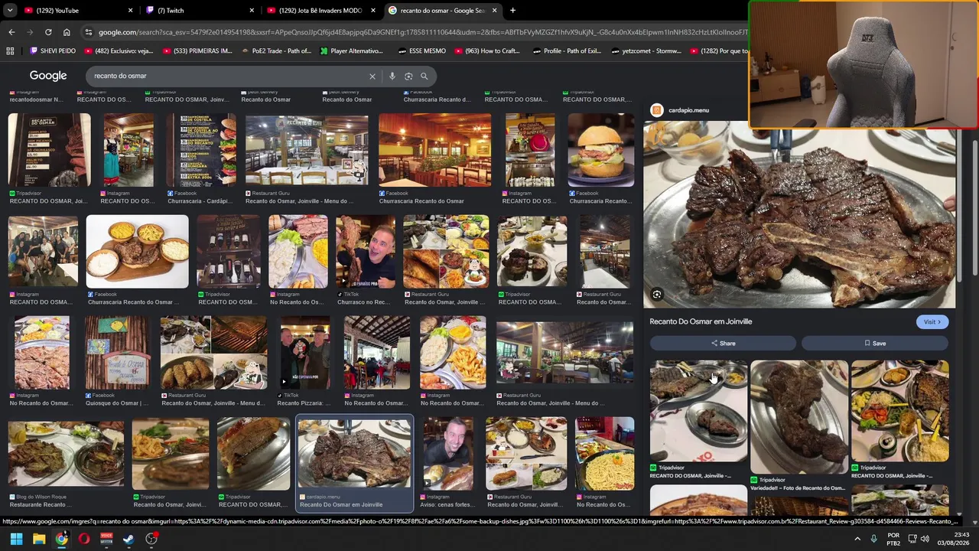Open the Blog do Wilson Roque thumbnail

click(x=66, y=454)
